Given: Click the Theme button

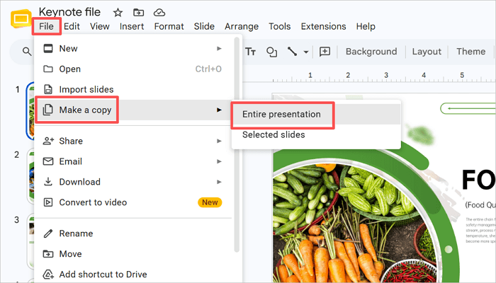Looking at the screenshot, I should coord(470,52).
